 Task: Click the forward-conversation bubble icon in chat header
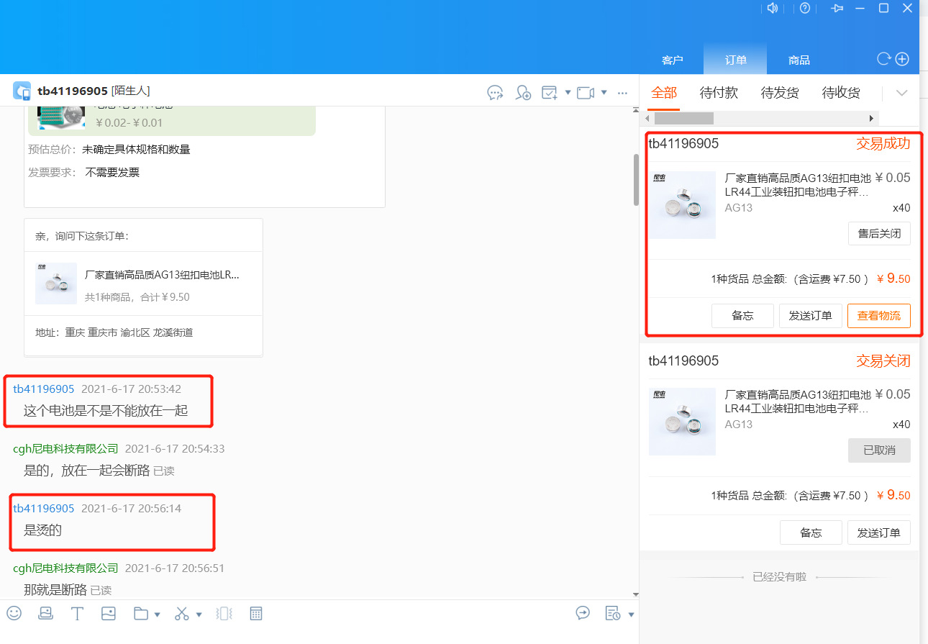click(x=495, y=92)
